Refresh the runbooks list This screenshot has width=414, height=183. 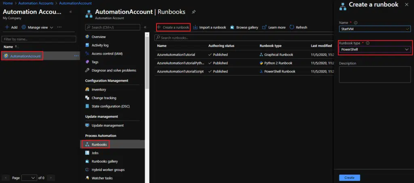point(298,27)
